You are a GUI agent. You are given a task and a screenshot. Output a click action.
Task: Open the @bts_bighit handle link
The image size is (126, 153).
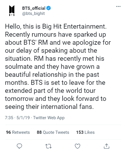tap(33, 13)
